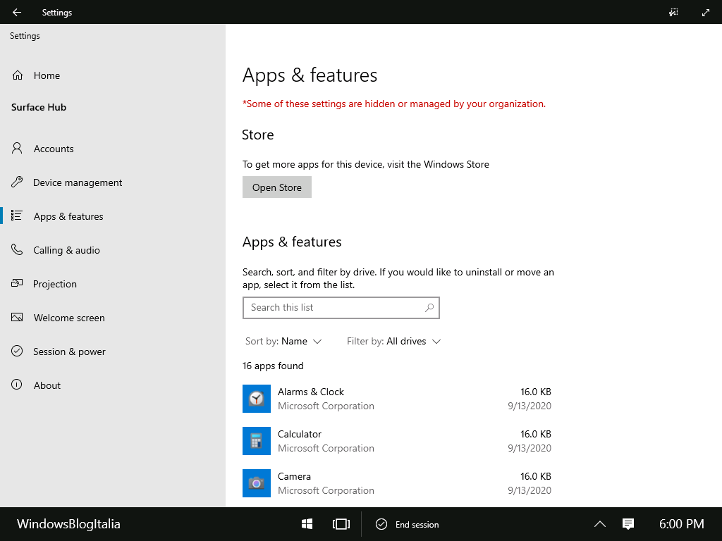Go back using the arrow in title bar
This screenshot has width=722, height=541.
click(17, 13)
